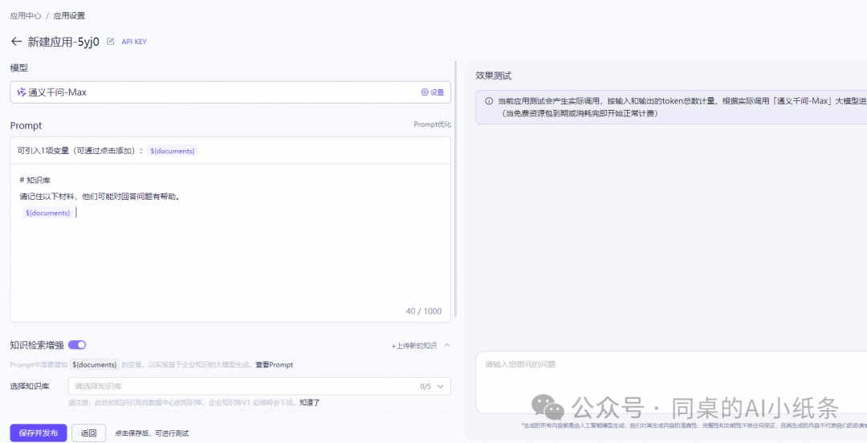Image resolution: width=867 pixels, height=443 pixels.
Task: Add the ${documents} variable chip at top
Action: (173, 150)
